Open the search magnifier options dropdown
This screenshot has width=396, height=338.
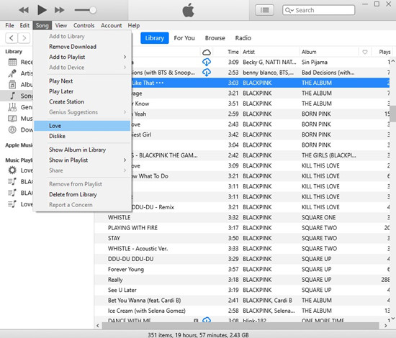tap(289, 10)
